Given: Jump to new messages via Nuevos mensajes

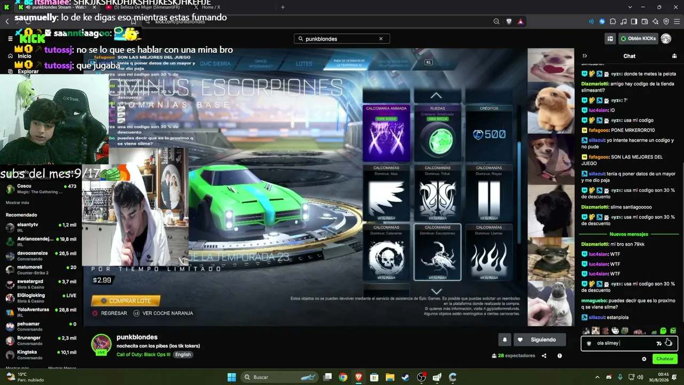Looking at the screenshot, I should (629, 234).
